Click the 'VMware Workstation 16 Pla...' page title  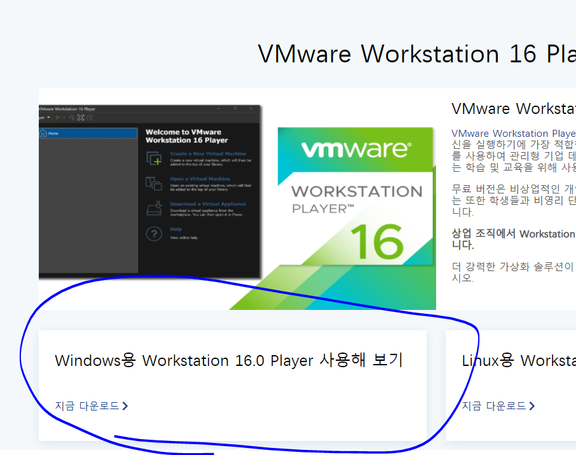point(417,54)
